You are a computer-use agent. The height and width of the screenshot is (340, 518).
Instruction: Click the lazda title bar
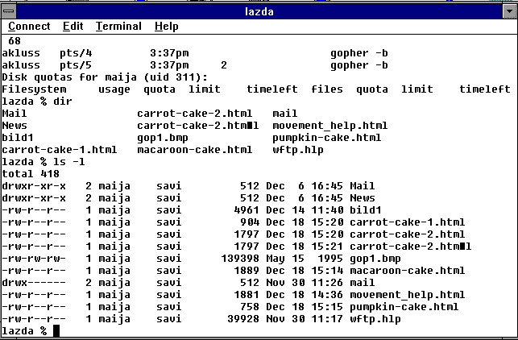258,10
